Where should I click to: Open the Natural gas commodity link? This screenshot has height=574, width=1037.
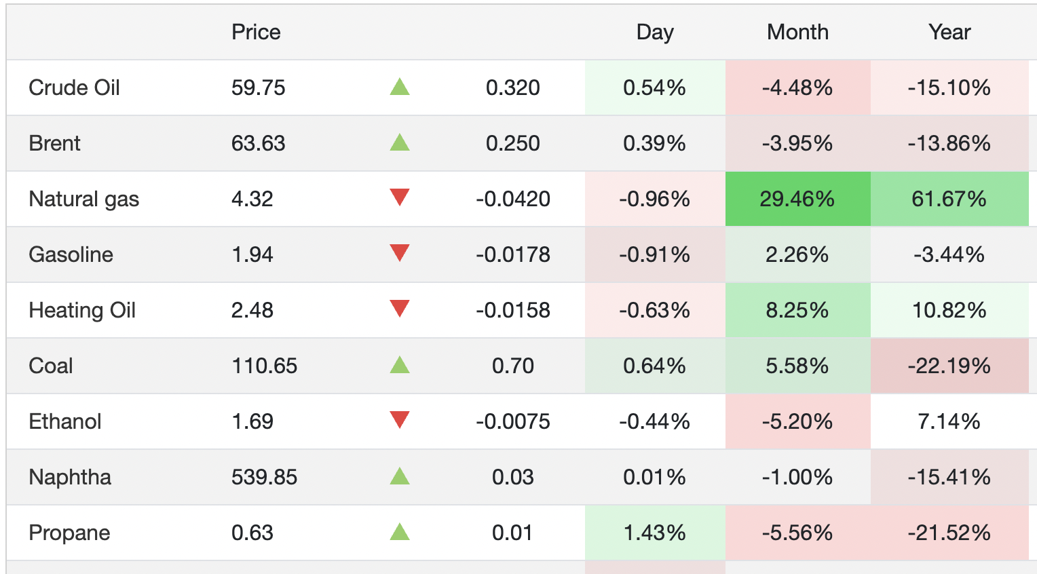pos(83,199)
